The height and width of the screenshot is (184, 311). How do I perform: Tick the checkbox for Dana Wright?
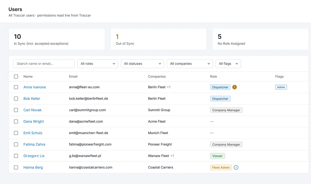(x=16, y=121)
